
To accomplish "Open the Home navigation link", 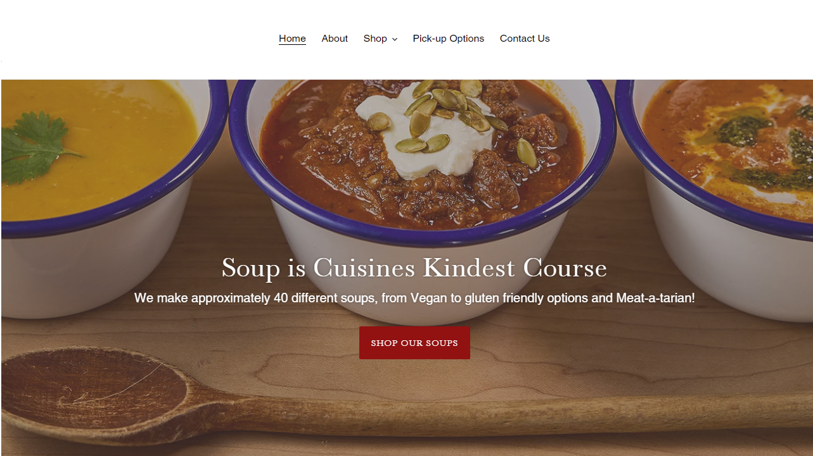I will pos(292,39).
